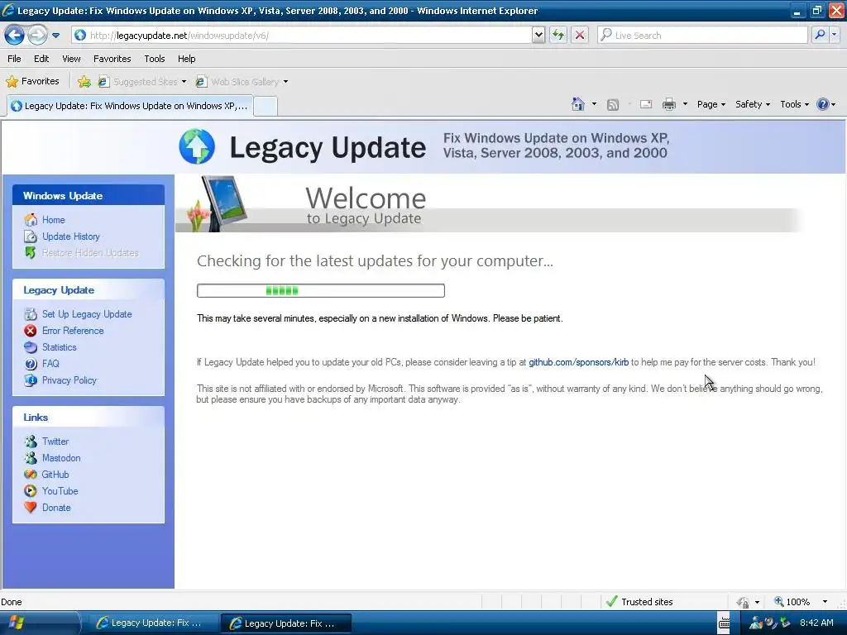The image size is (847, 635).
Task: Expand the Home button dropdown arrow
Action: pyautogui.click(x=594, y=104)
